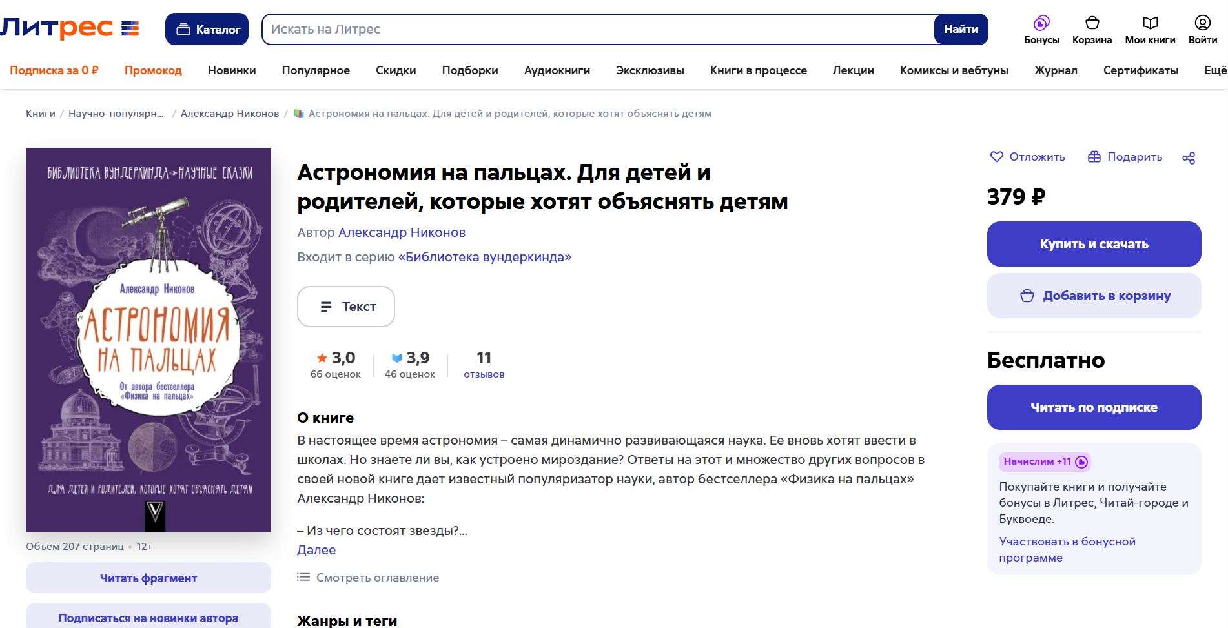Click Добавить в корзину button
Screen dimensions: 1228x628
(1094, 296)
